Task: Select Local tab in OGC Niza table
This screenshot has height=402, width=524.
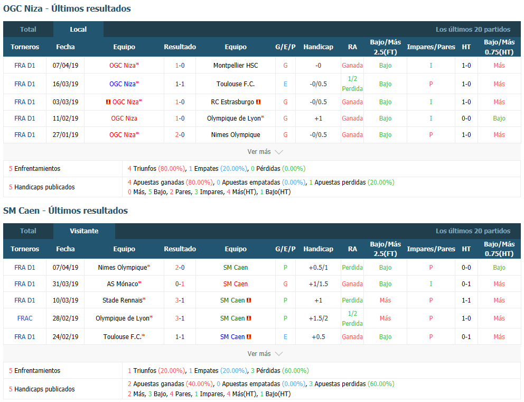Action: point(78,30)
